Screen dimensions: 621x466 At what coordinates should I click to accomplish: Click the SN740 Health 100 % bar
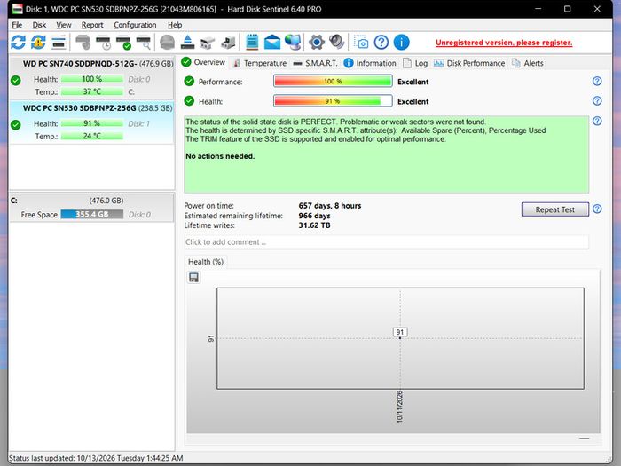(x=92, y=79)
